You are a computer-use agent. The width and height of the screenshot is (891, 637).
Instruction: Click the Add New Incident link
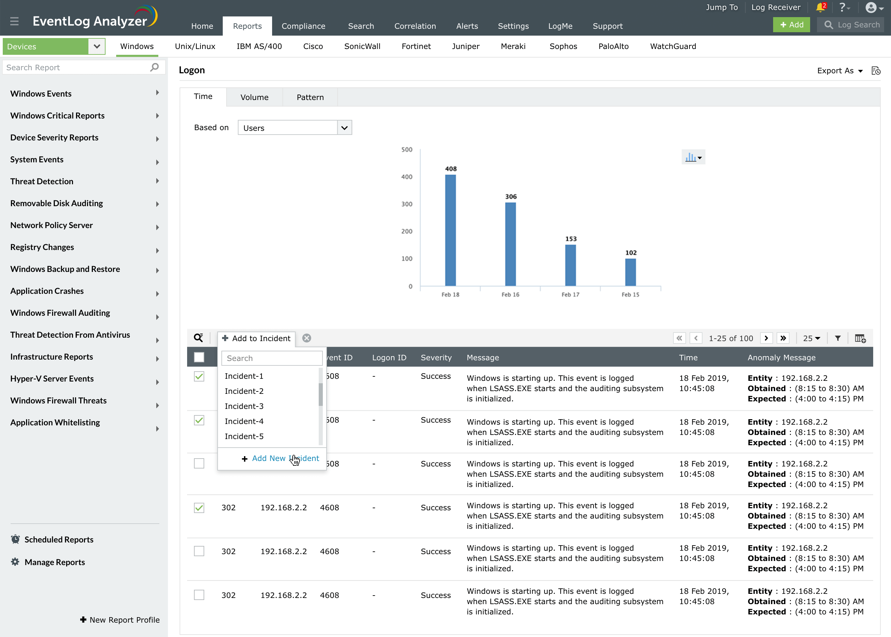click(285, 458)
